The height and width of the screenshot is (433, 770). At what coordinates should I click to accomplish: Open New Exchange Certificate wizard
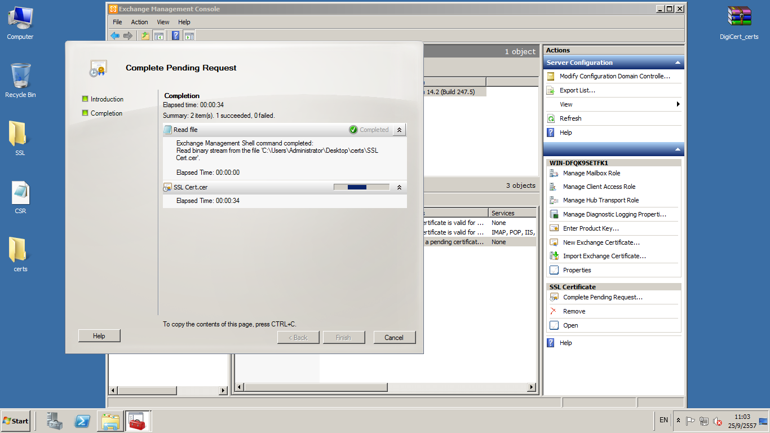click(601, 242)
